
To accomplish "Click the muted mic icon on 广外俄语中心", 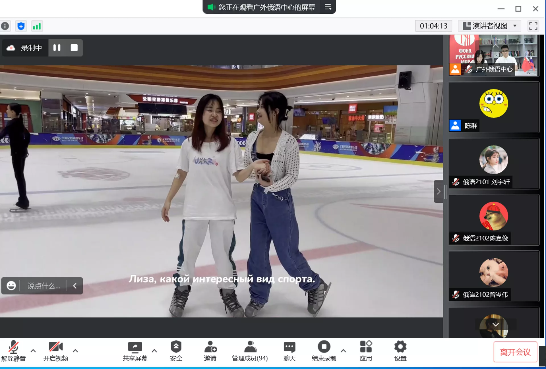I will click(x=469, y=69).
